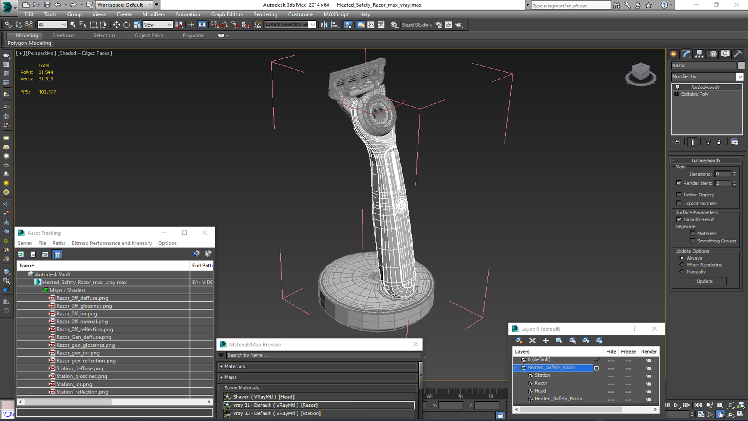Click the Bind to Space Warp icon
Image resolution: width=748 pixels, height=421 pixels.
29,25
